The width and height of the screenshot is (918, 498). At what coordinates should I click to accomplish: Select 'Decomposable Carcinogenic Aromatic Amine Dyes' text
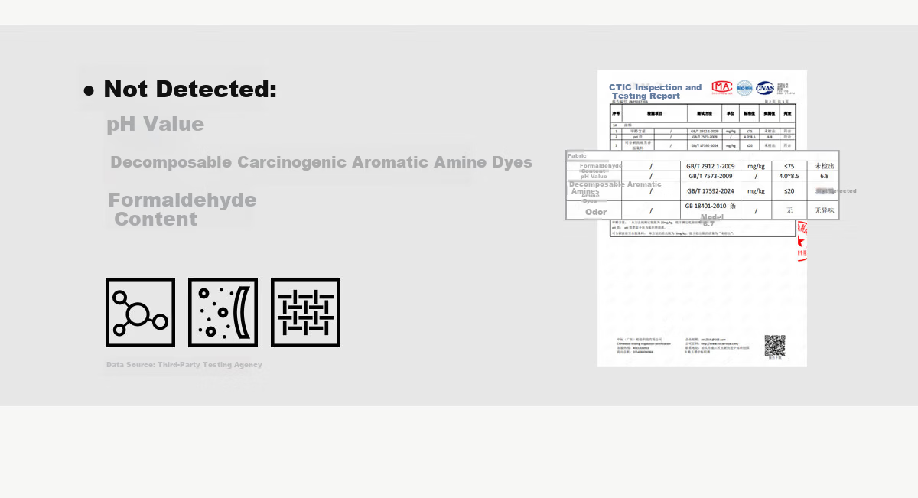(x=321, y=162)
